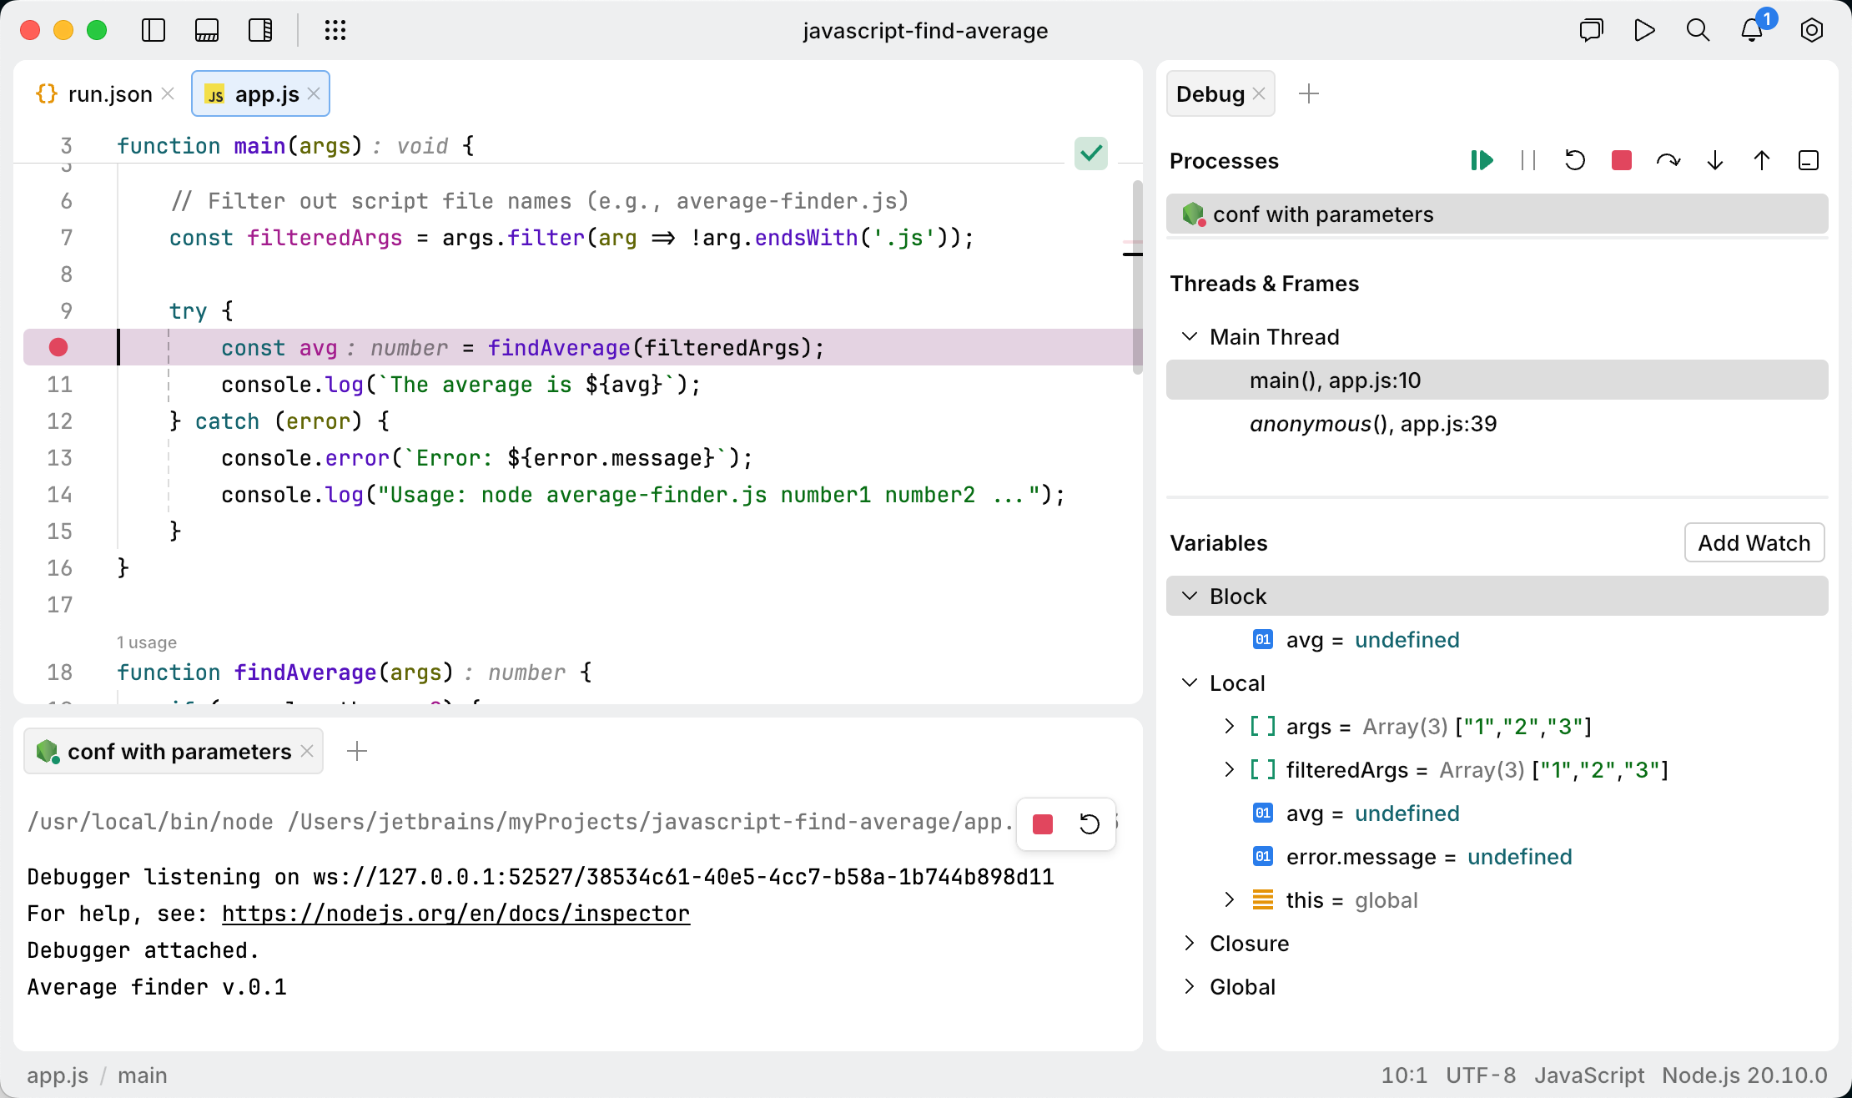This screenshot has width=1852, height=1098.
Task: Disable the breakpoint on line 10
Action: [58, 347]
